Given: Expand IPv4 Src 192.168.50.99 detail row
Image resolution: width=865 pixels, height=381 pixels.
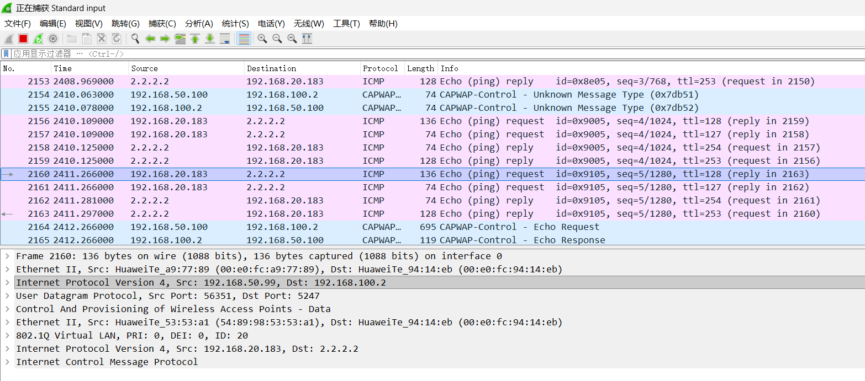Looking at the screenshot, I should pyautogui.click(x=7, y=282).
